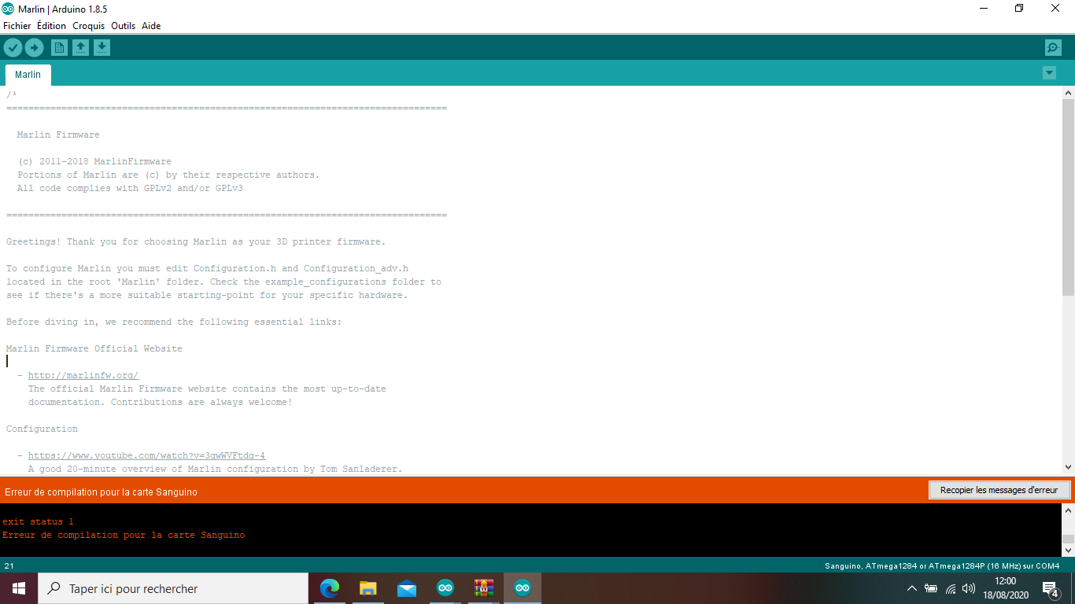1075x604 pixels.
Task: Click the 'The official Marlin Firmware website' line
Action: point(207,389)
